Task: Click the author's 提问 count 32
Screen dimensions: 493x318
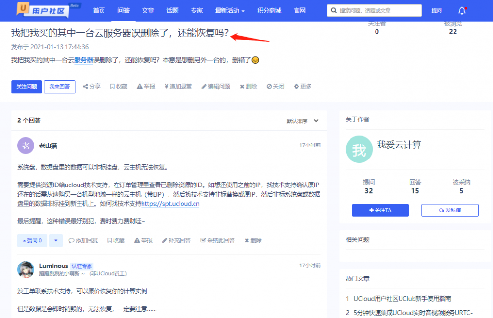Action: [369, 191]
